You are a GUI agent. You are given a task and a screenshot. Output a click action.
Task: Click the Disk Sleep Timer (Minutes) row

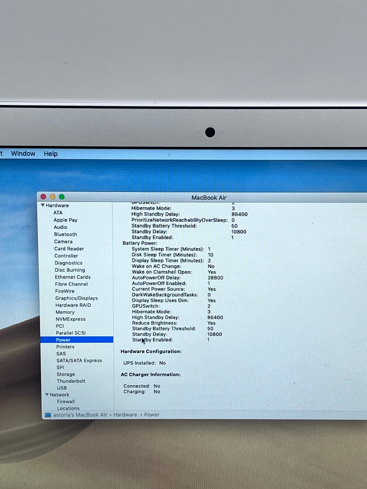tap(172, 255)
